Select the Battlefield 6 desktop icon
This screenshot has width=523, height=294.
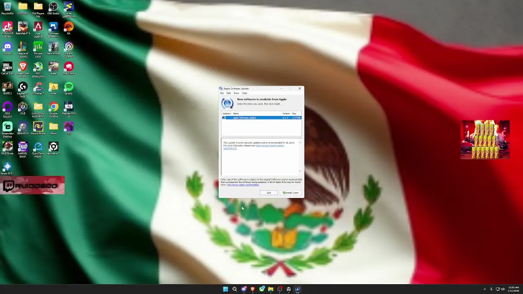tap(23, 29)
